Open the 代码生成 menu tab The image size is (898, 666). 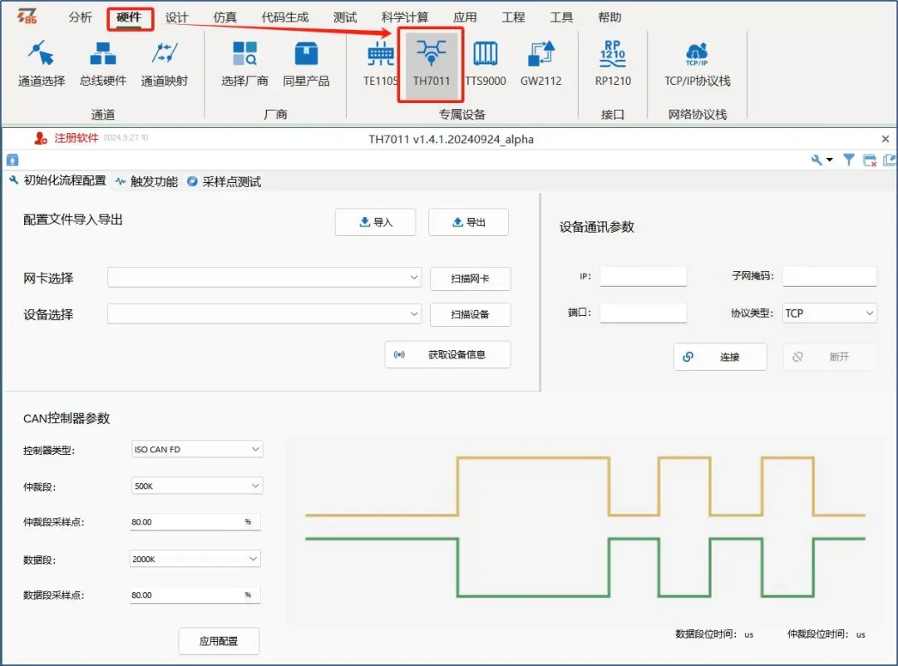[x=284, y=17]
